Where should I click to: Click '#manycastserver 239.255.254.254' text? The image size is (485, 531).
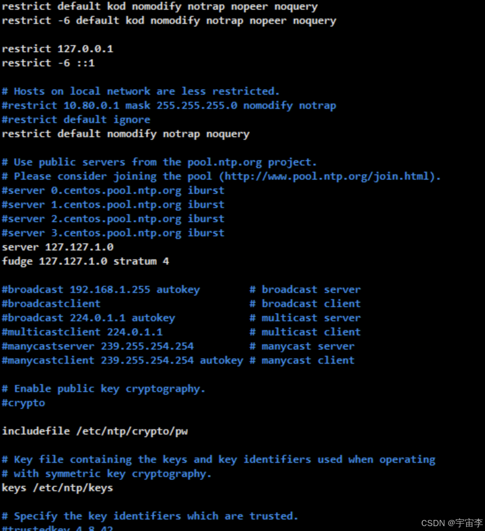coord(98,346)
